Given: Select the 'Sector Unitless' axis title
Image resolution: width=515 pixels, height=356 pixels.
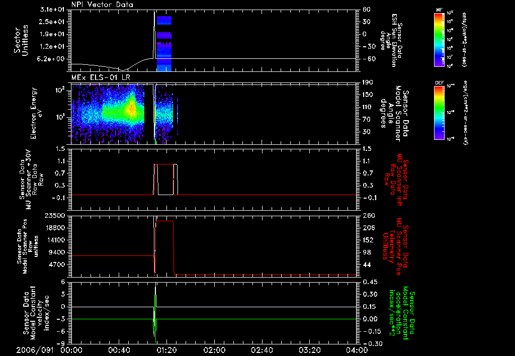Looking at the screenshot, I should tap(21, 40).
